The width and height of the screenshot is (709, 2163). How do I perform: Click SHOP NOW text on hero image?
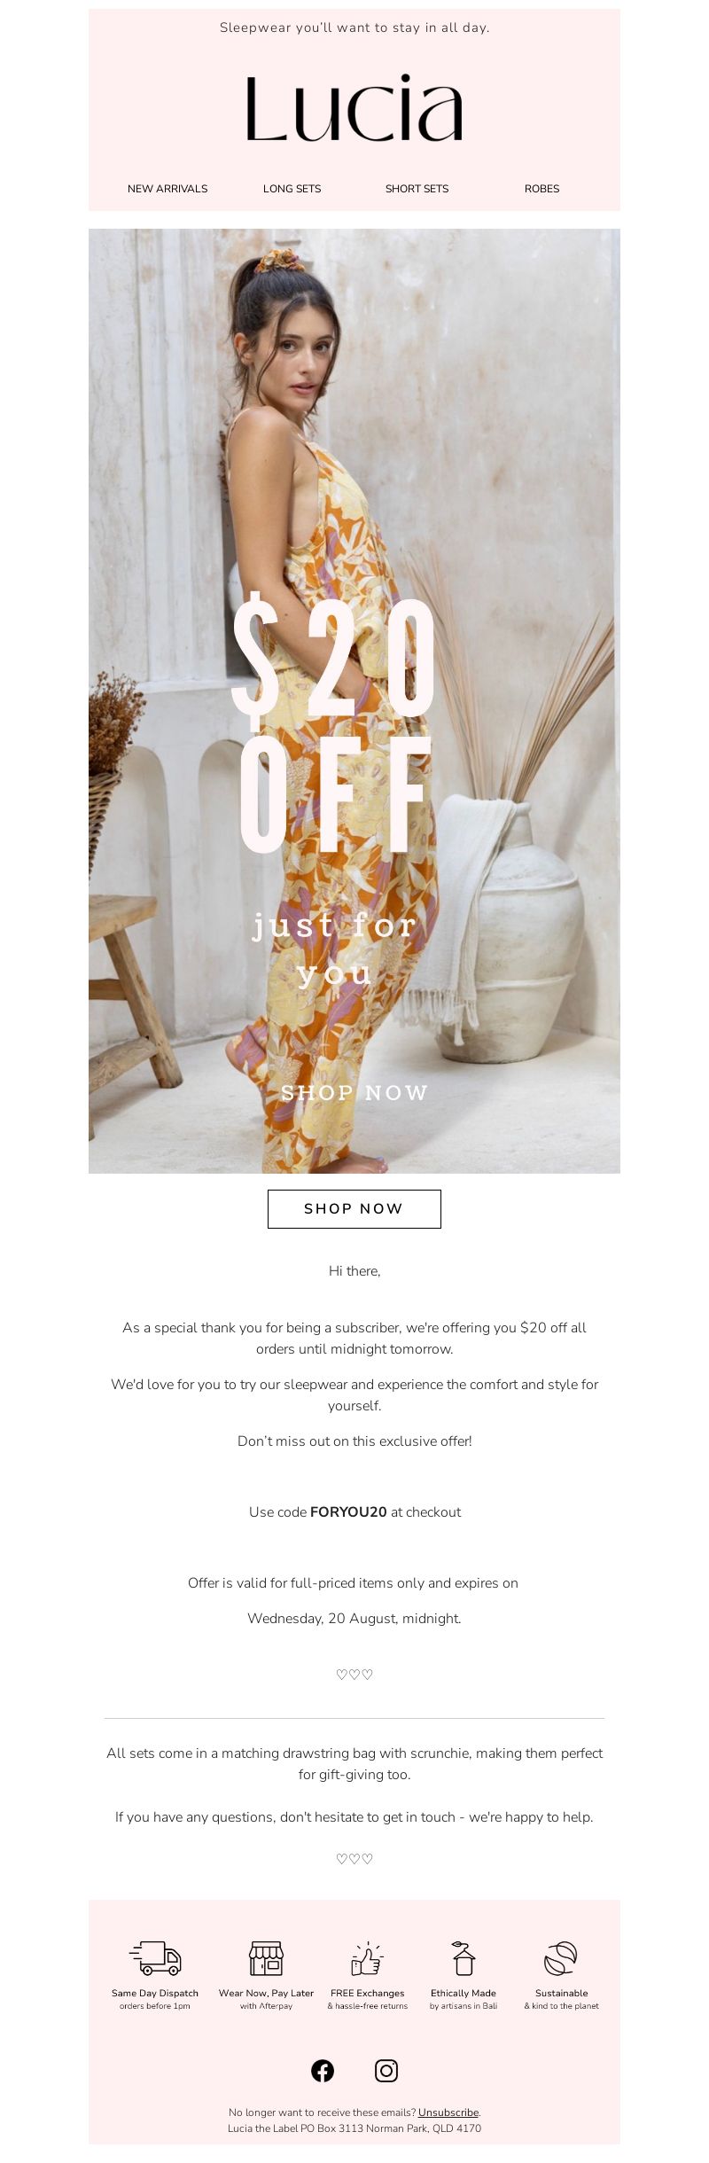[x=354, y=1092]
